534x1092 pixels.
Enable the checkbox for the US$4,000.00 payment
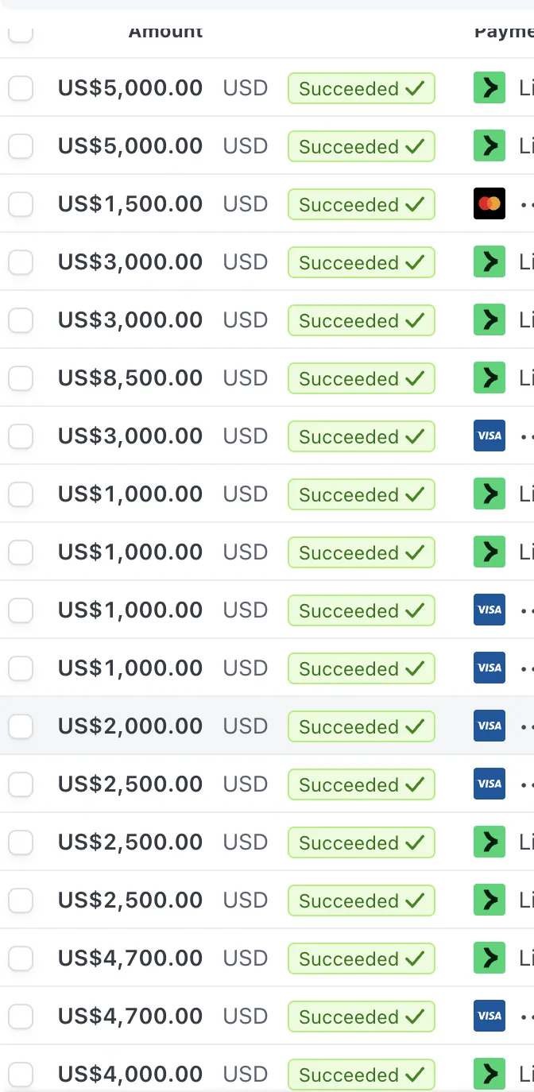21,1074
